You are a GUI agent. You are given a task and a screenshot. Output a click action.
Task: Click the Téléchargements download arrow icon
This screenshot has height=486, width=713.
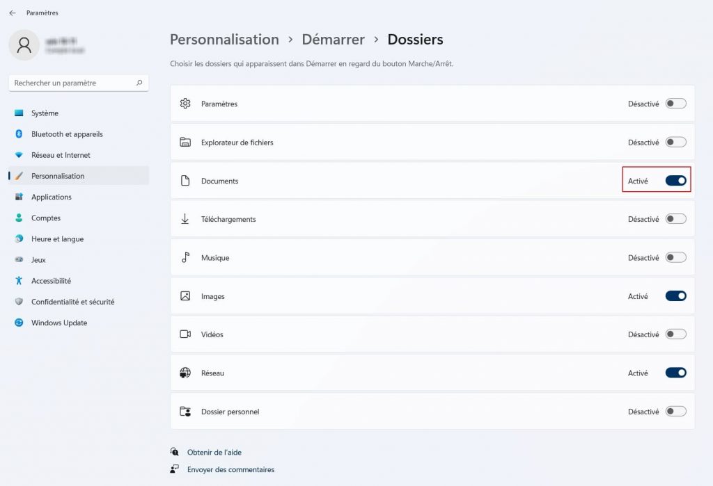pyautogui.click(x=185, y=218)
